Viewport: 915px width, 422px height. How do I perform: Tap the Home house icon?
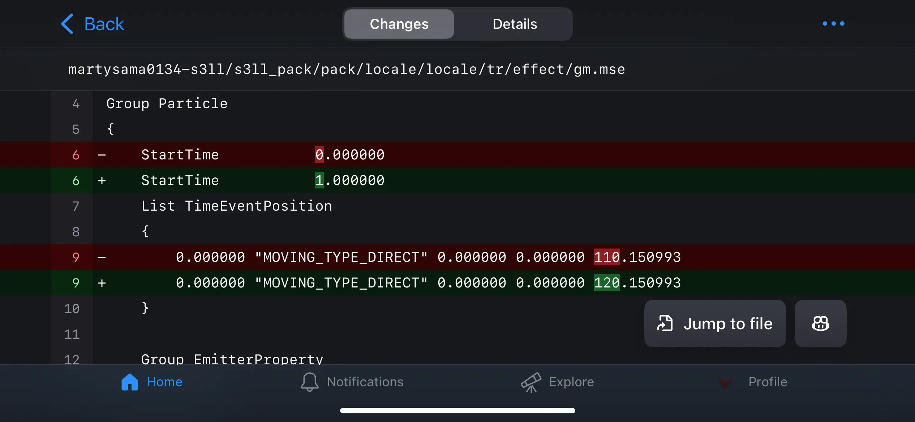(130, 382)
